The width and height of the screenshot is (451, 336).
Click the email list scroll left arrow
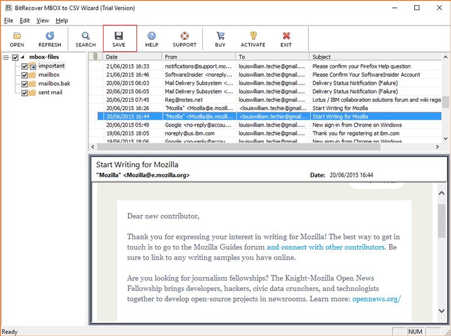[92, 147]
